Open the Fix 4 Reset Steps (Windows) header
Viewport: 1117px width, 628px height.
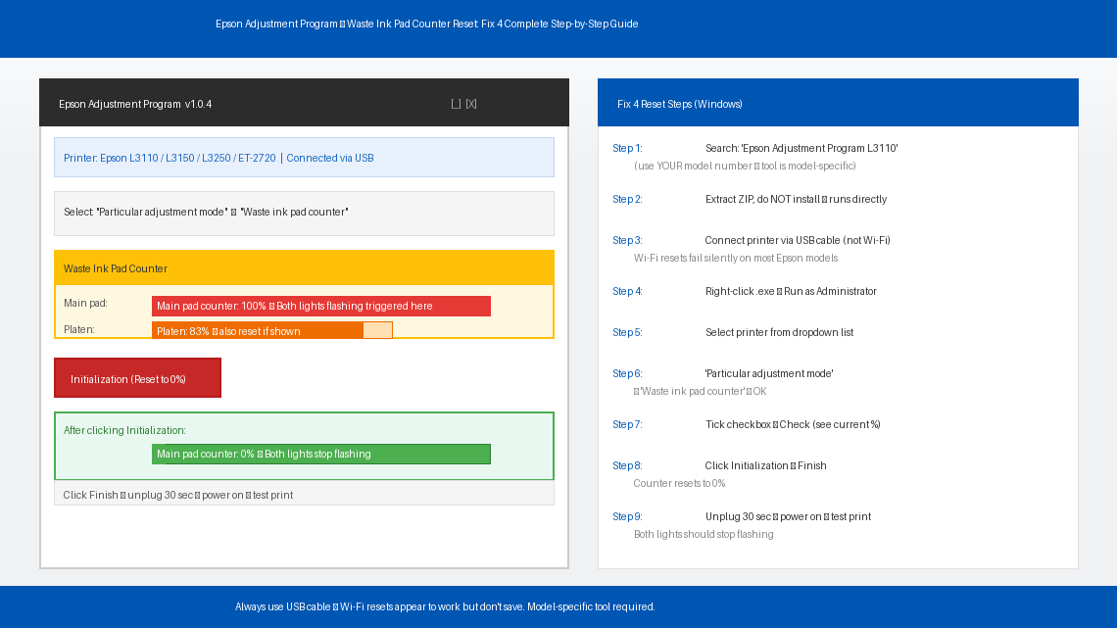click(838, 104)
